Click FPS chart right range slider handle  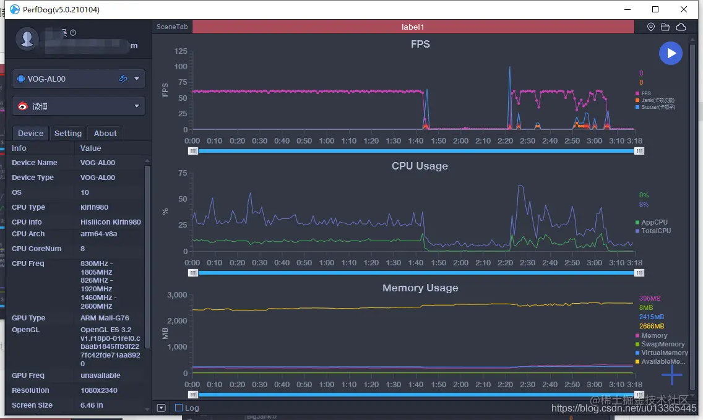[x=639, y=151]
